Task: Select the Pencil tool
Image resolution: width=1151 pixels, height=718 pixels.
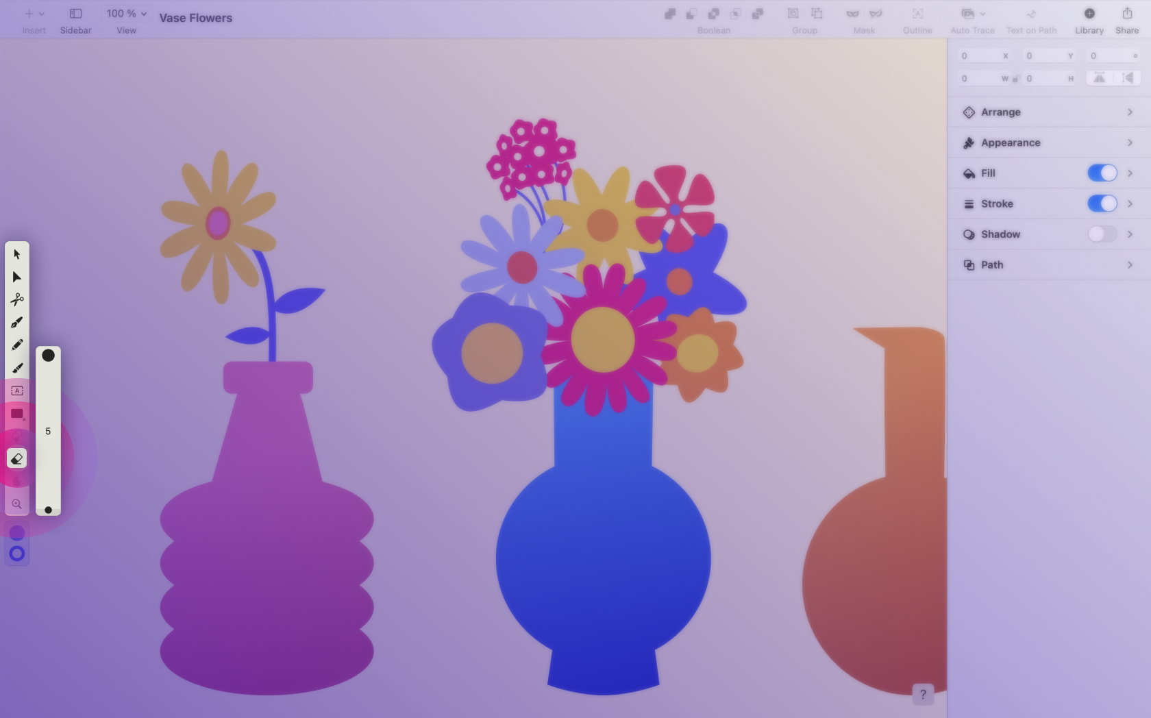Action: point(17,345)
